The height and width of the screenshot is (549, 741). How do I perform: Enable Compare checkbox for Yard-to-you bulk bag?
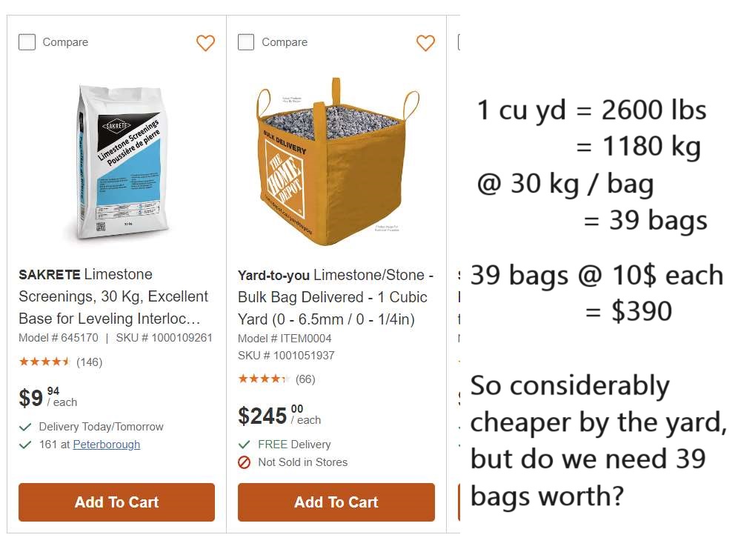(x=246, y=42)
